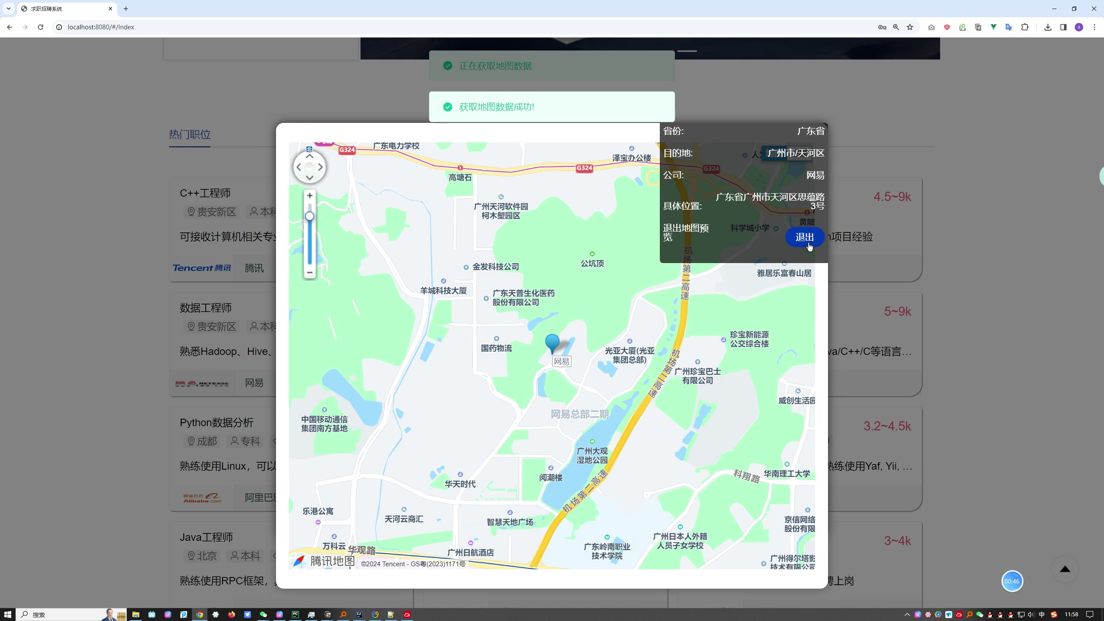
Task: Dismiss the 获取地图数据成功 success notification
Action: tap(552, 107)
